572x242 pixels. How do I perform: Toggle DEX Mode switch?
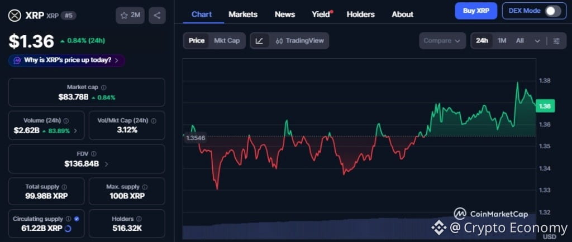click(x=552, y=11)
